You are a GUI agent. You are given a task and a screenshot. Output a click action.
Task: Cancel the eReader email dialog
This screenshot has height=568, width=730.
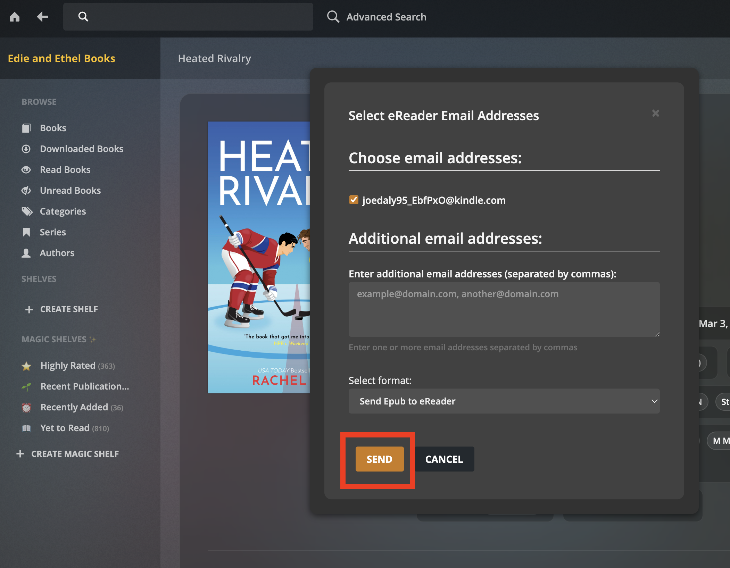click(444, 459)
